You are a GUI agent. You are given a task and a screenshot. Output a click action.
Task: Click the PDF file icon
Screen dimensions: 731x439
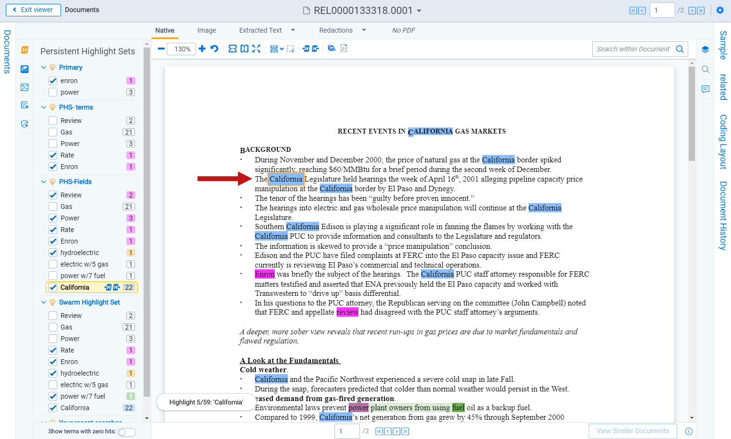point(344,48)
